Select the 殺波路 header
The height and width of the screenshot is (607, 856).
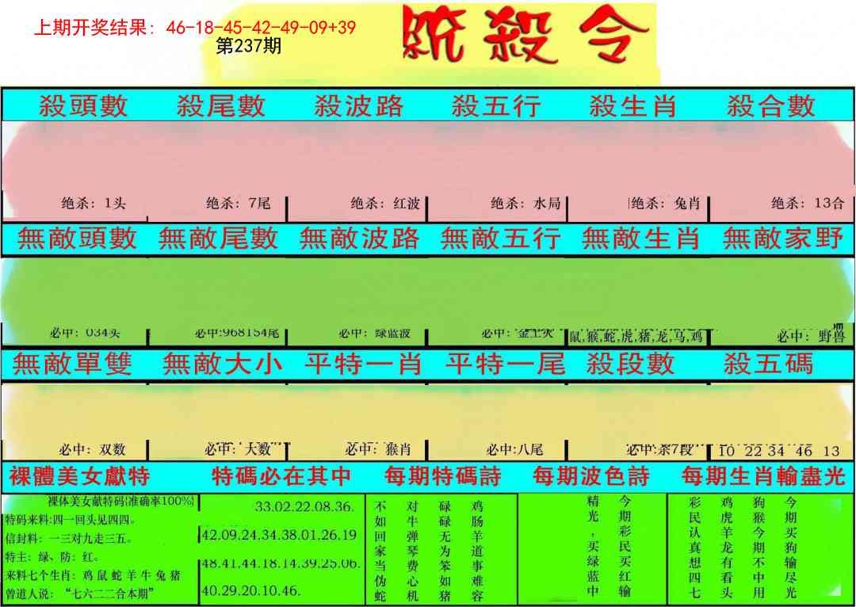359,106
